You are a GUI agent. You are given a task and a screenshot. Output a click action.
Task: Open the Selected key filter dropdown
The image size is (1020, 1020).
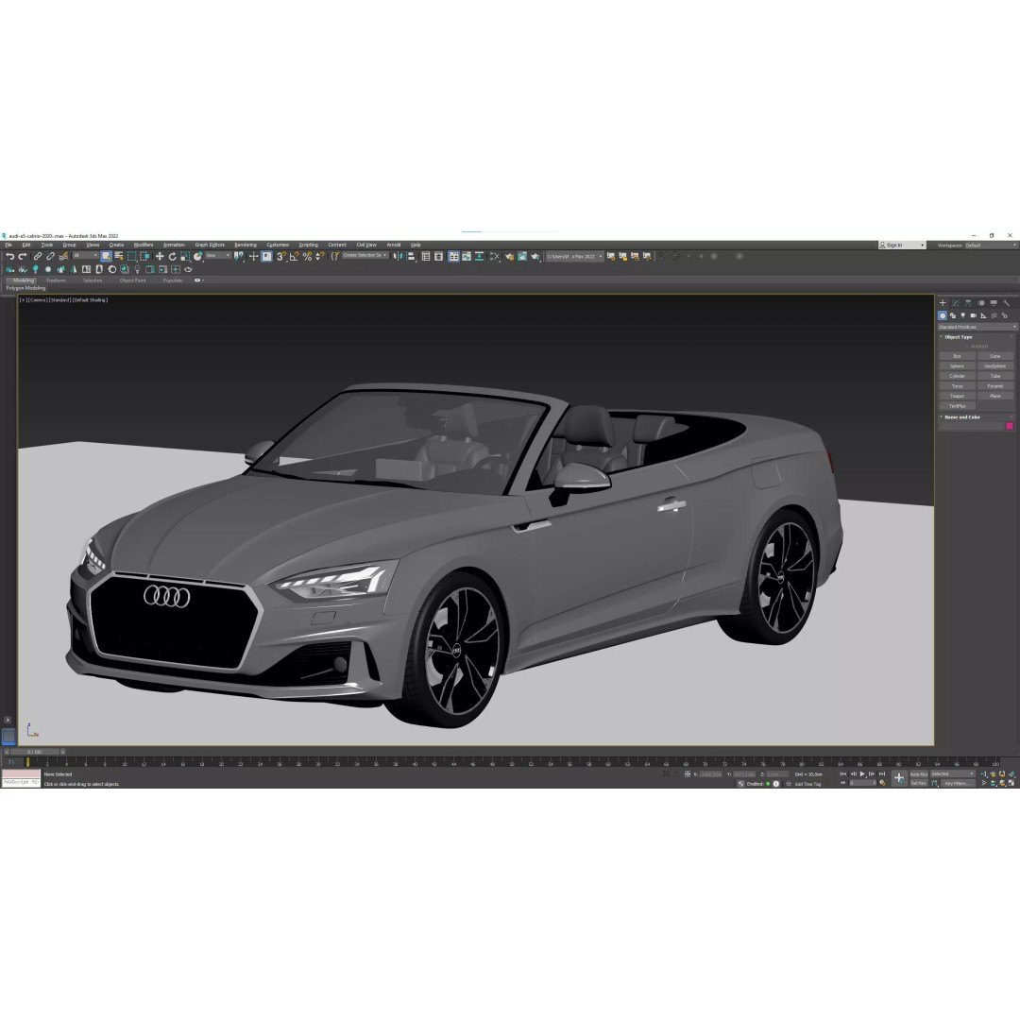point(952,773)
